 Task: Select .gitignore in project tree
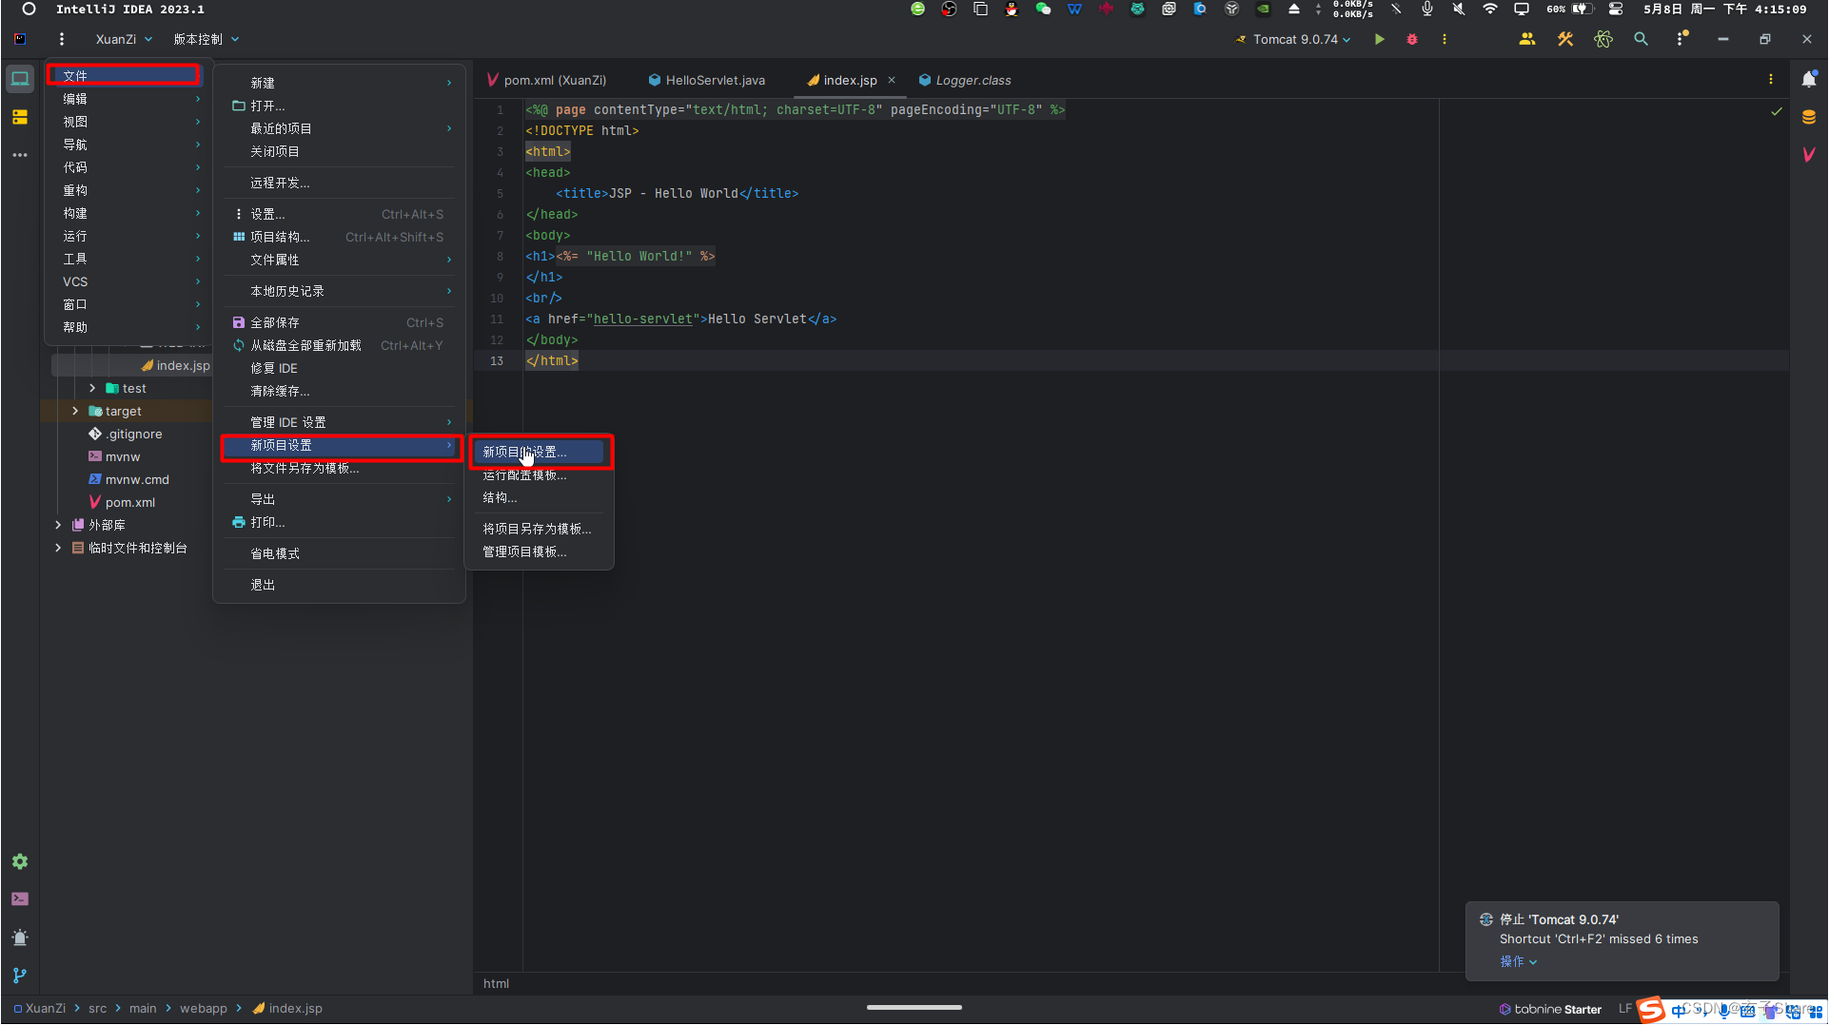pos(134,434)
